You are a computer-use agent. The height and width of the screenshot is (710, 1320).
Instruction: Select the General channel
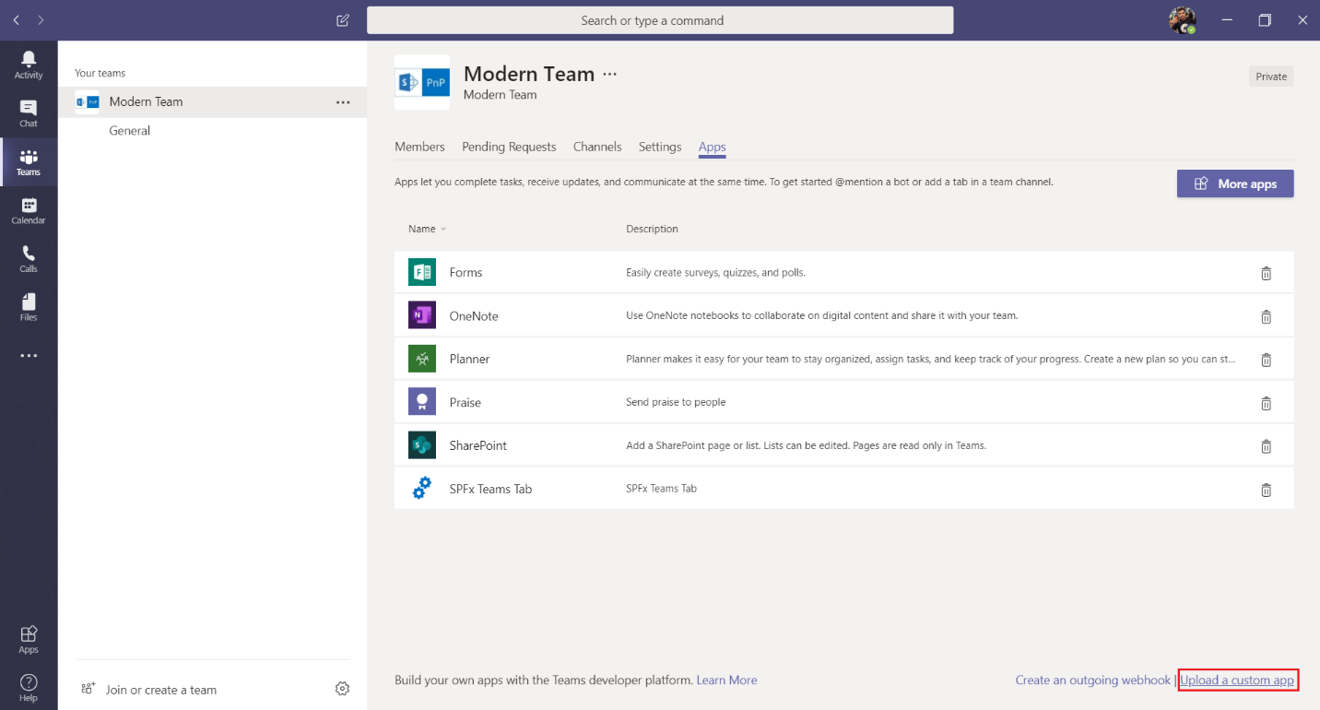pos(130,131)
